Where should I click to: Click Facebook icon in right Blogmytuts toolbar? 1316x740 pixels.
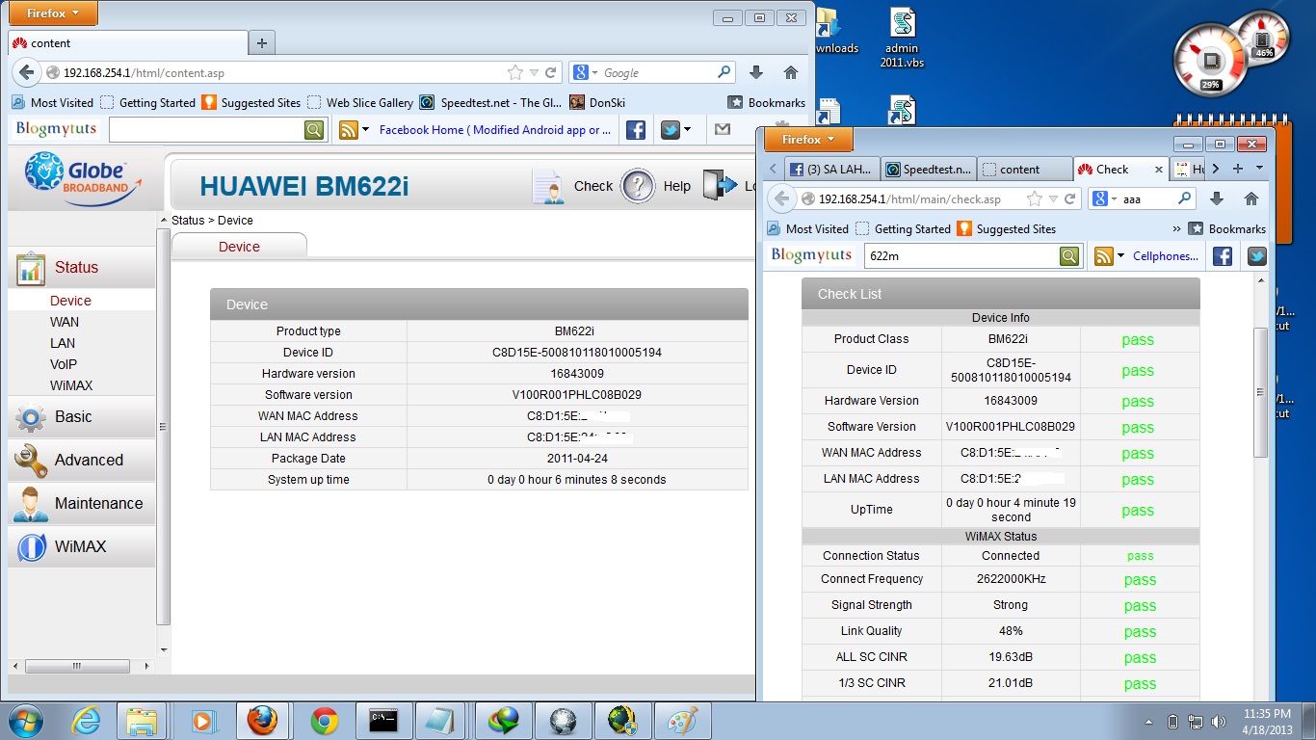pyautogui.click(x=1223, y=255)
